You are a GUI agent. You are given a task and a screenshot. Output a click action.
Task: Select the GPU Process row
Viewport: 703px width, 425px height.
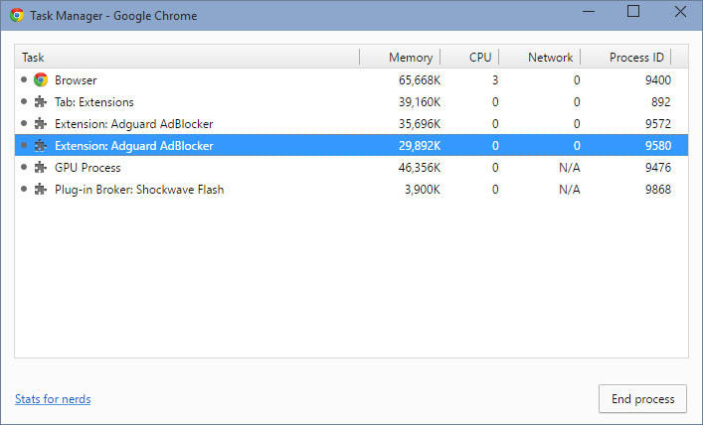coord(352,168)
